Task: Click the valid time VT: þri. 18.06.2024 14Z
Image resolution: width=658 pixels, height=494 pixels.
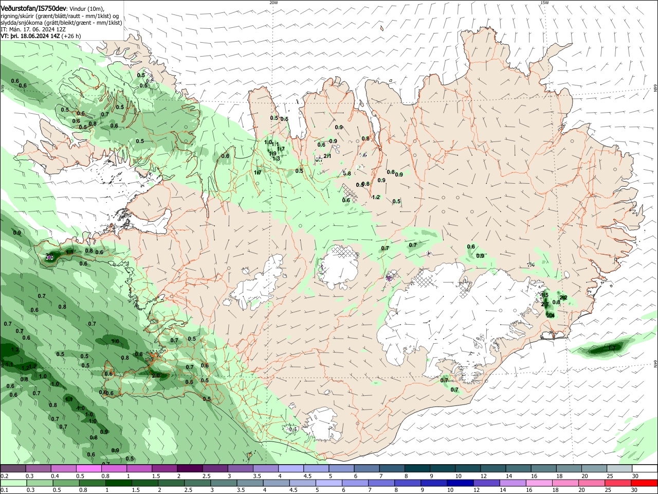Action: point(30,36)
